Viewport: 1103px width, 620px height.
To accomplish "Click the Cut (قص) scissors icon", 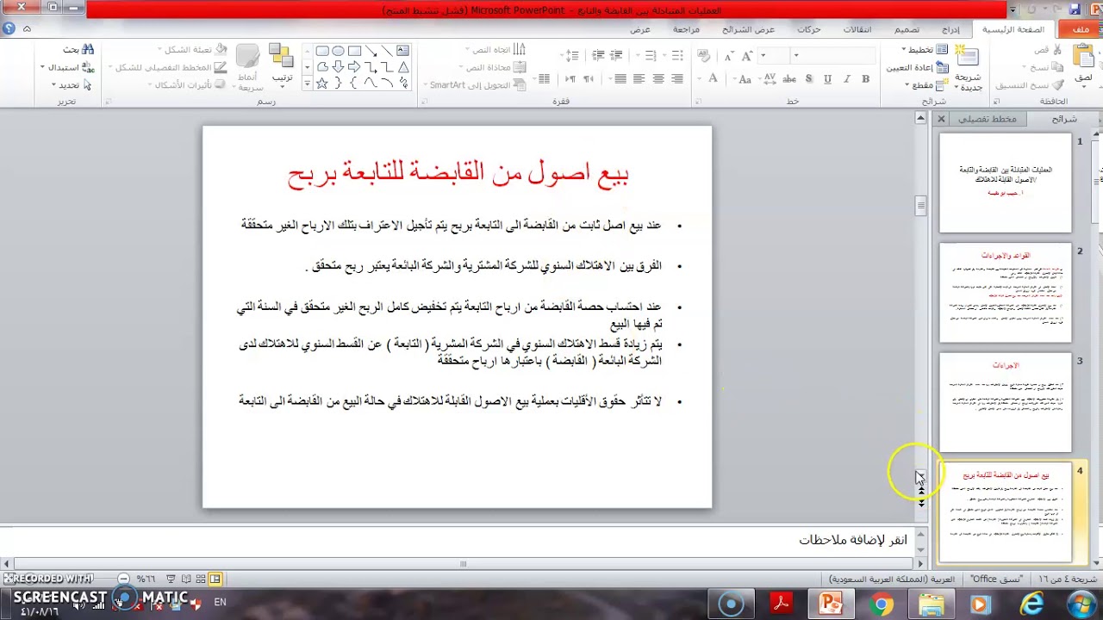I will point(1059,50).
